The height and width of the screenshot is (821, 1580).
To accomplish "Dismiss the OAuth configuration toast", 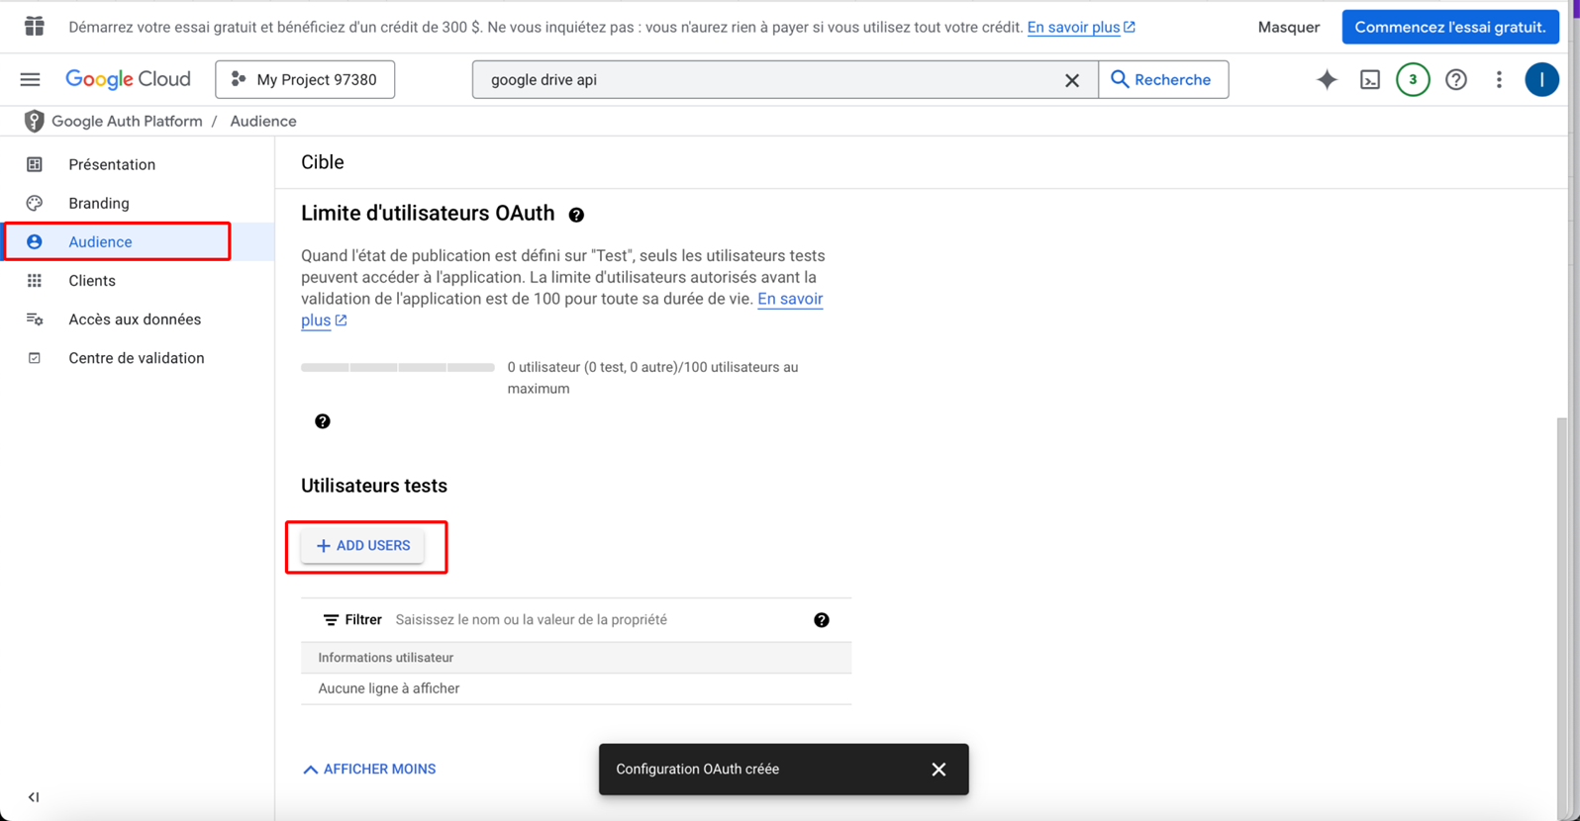I will (938, 769).
